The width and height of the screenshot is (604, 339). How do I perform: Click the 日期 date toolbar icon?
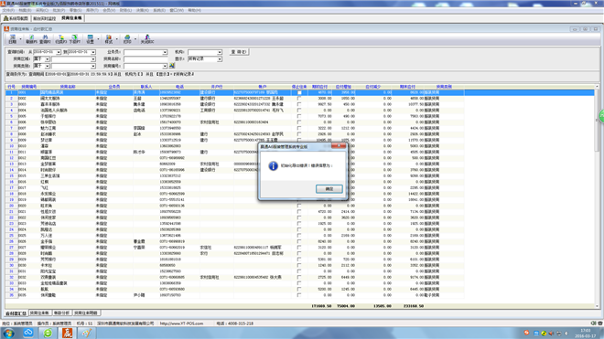click(13, 39)
